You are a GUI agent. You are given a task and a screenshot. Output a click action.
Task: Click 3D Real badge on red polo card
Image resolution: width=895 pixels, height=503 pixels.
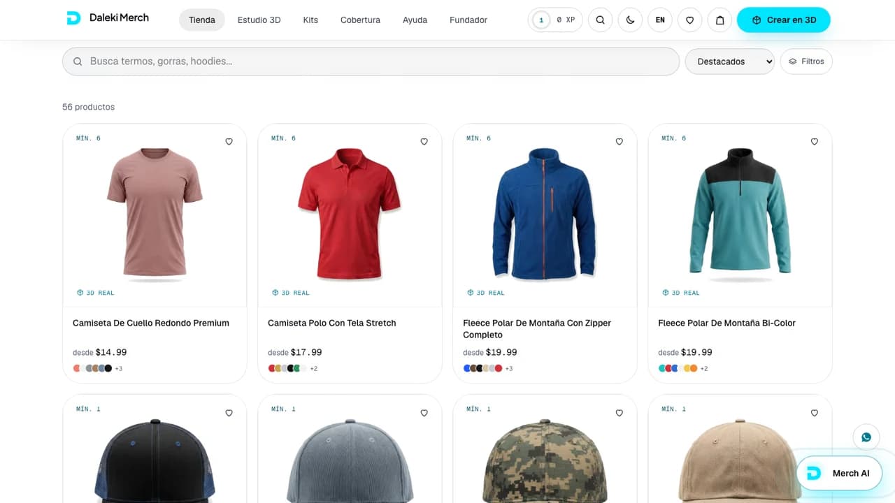(x=291, y=293)
